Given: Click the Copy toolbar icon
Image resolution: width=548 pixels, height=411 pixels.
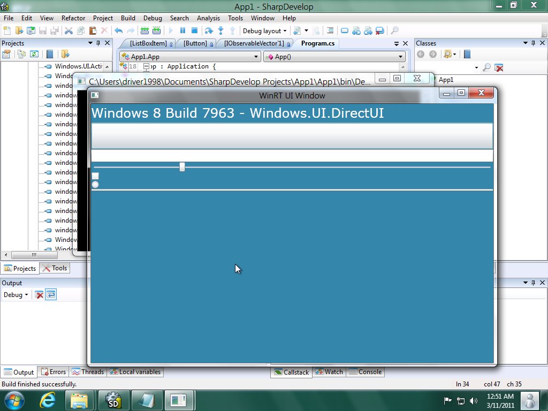Looking at the screenshot, I should coord(81,31).
